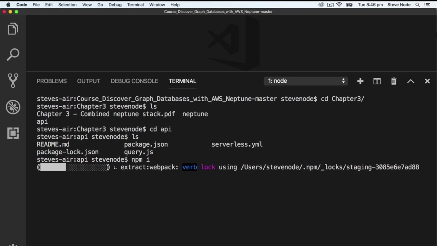
Task: Open the Debug view icon
Action: pyautogui.click(x=13, y=107)
